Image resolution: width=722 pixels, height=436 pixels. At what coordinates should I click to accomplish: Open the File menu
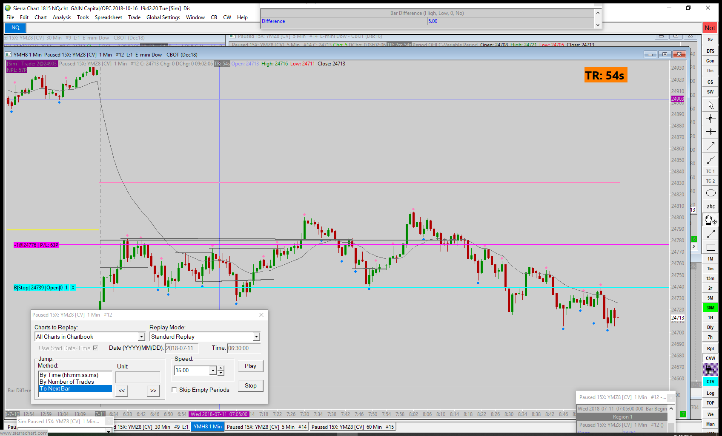tap(10, 17)
